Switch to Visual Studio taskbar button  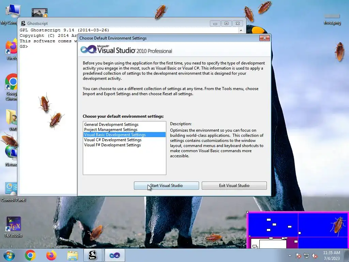tap(115, 255)
